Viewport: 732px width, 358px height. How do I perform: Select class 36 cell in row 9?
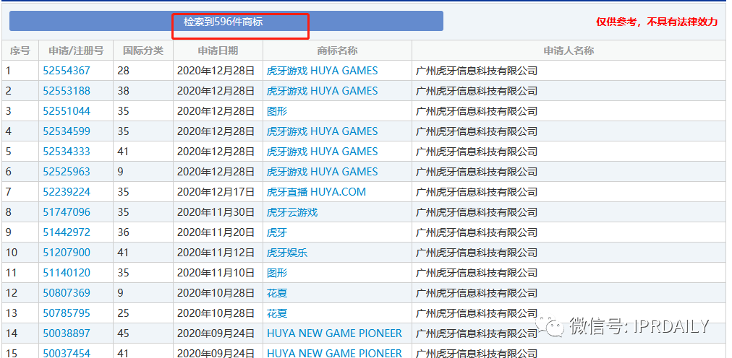point(143,232)
